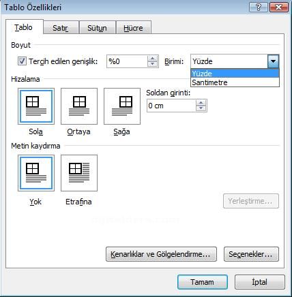Cancel with the İptal button

coord(260,282)
